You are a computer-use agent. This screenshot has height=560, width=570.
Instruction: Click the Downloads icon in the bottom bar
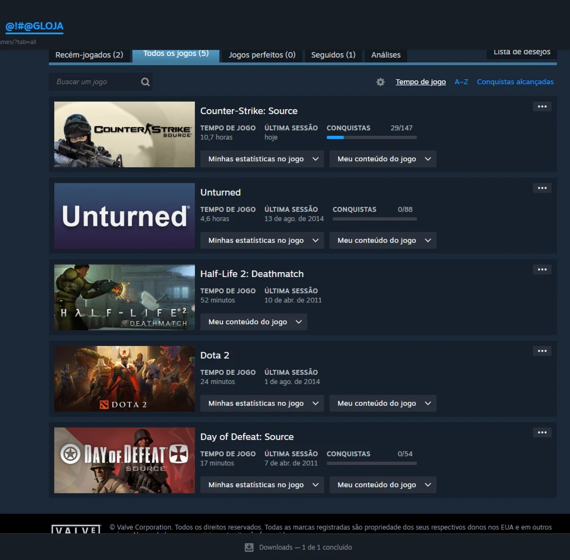point(249,547)
